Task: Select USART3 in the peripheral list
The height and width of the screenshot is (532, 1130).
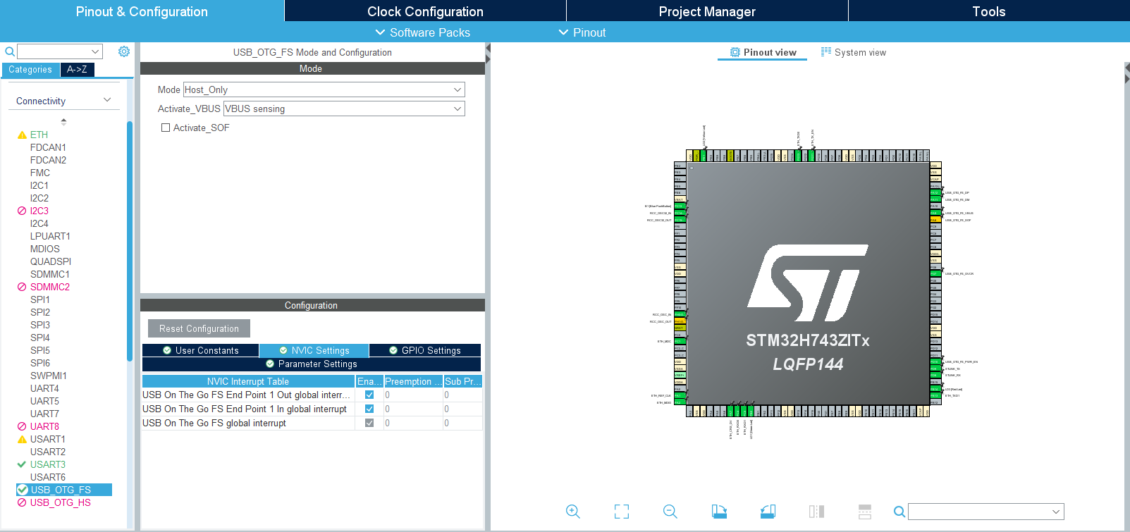Action: (x=47, y=464)
